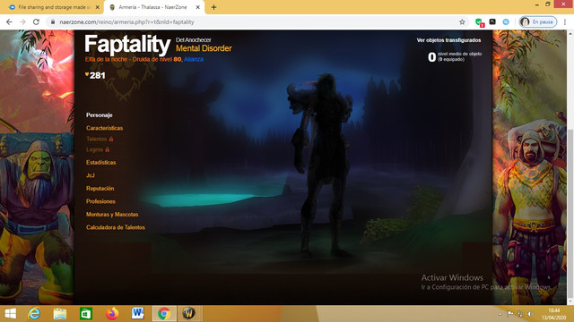Go forward with the browser arrow
This screenshot has height=322, width=574.
point(22,21)
